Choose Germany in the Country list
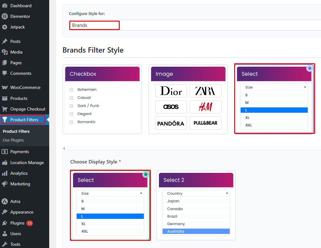This screenshot has height=248, width=321. tap(196, 224)
